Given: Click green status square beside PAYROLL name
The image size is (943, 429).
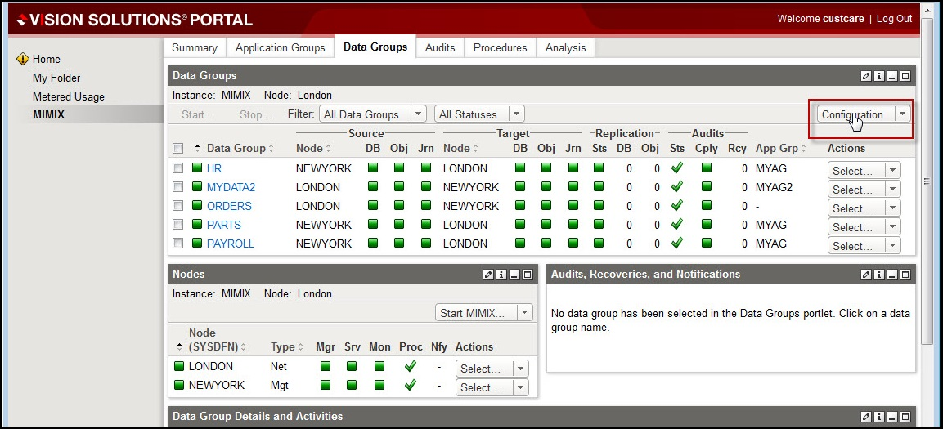Looking at the screenshot, I should point(197,244).
